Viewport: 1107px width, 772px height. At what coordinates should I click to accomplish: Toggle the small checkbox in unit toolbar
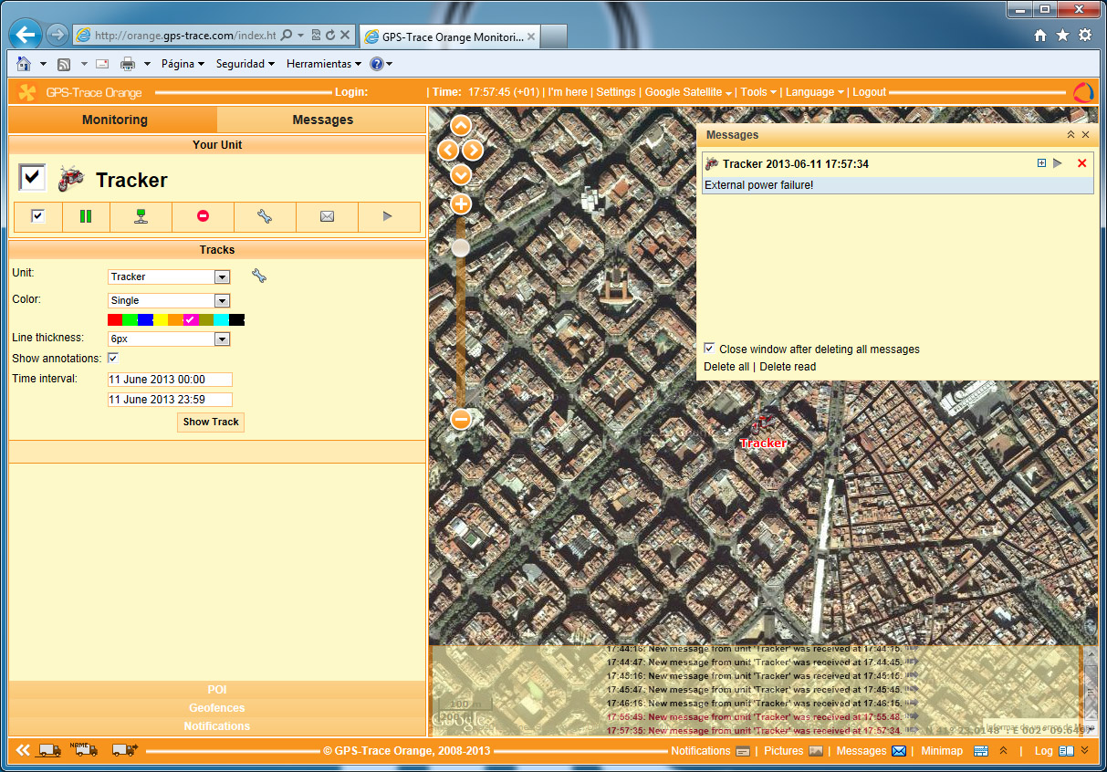38,216
